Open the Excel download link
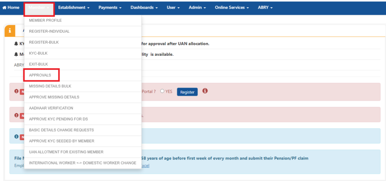Screen dimensions: 386x181 pos(145,166)
